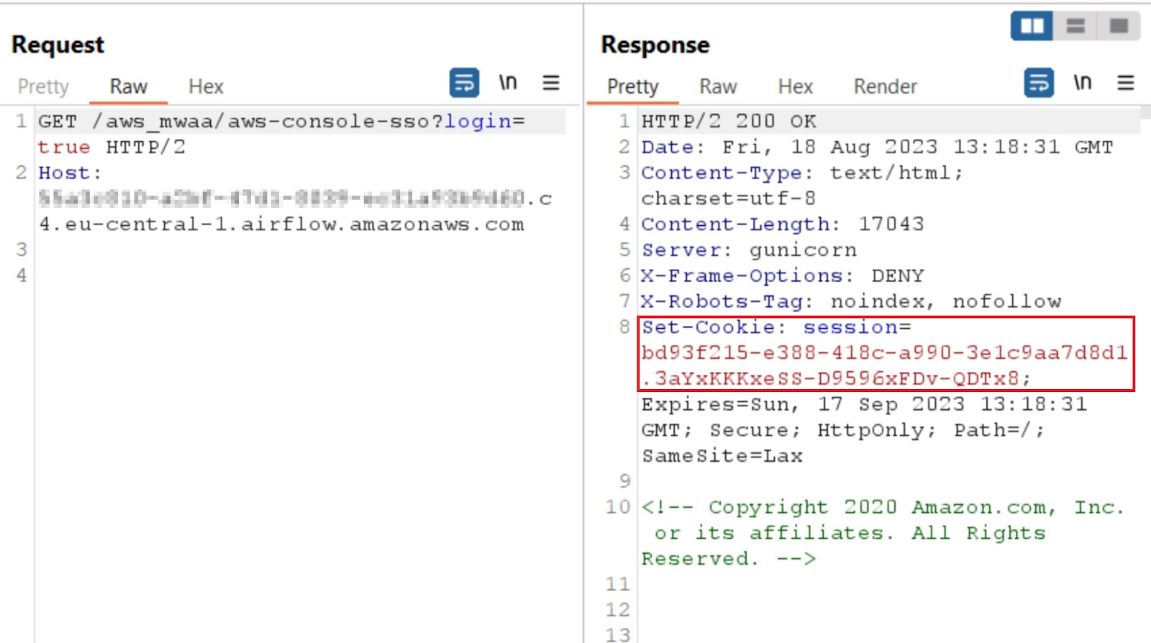This screenshot has height=643, width=1151.
Task: Switch Request view to Raw tab
Action: (x=128, y=87)
